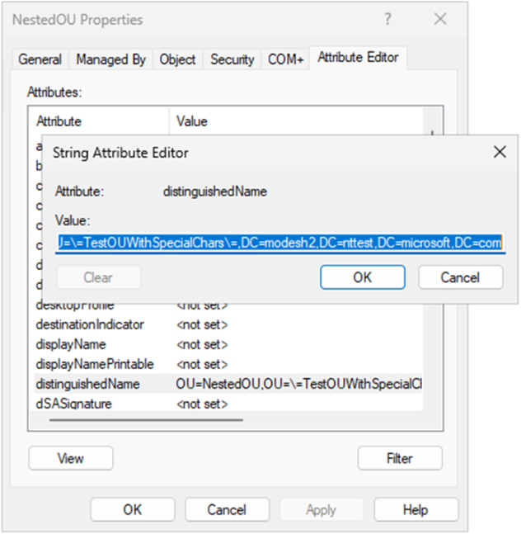Close the NestedOU Properties window
Screen dimensions: 526x534
click(x=440, y=19)
